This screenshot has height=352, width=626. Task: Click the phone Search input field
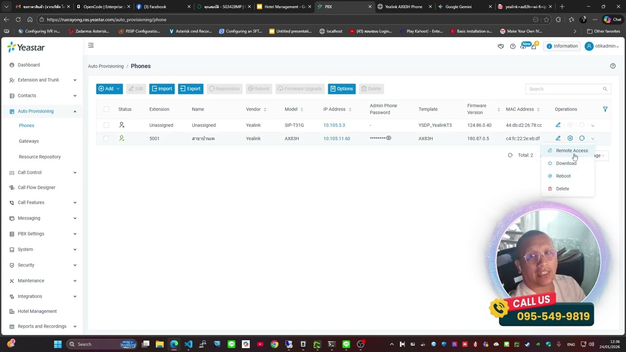tap(567, 89)
